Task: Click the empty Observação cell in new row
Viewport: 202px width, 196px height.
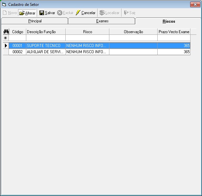Action: [x=133, y=38]
